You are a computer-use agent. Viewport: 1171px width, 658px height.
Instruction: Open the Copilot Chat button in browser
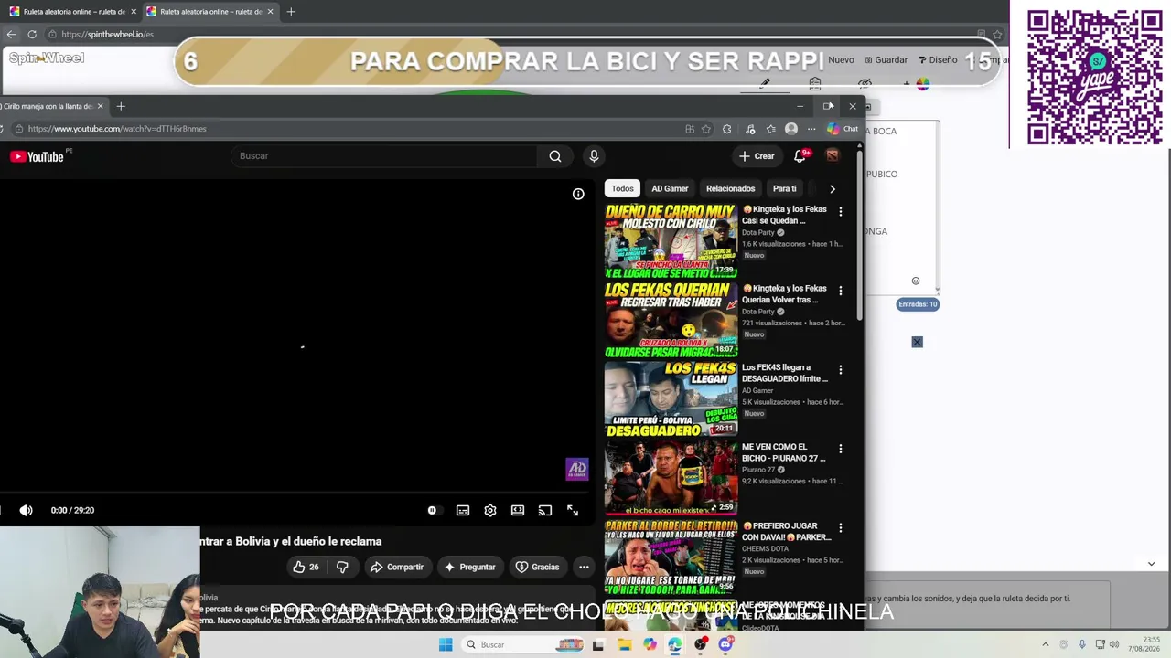(x=843, y=129)
